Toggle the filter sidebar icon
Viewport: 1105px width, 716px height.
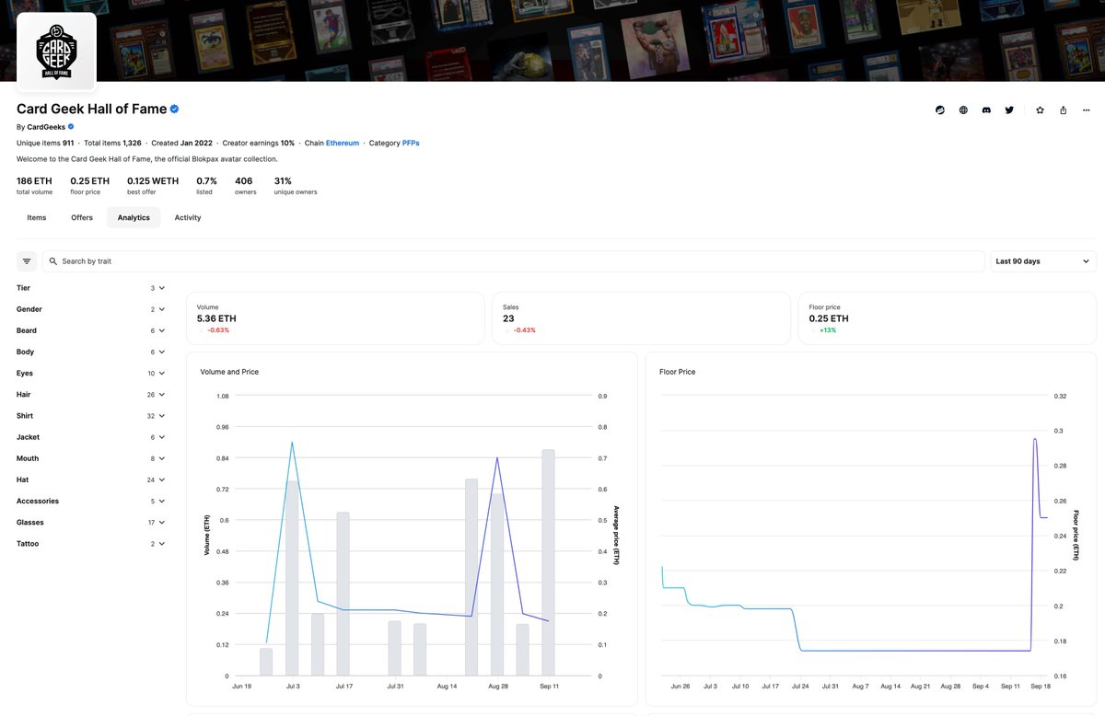click(x=27, y=261)
